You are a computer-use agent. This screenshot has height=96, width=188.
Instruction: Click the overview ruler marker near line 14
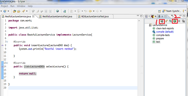[142, 66]
